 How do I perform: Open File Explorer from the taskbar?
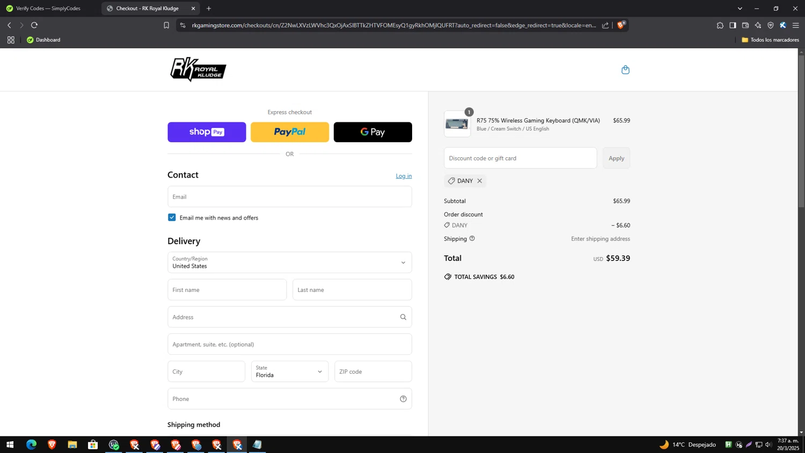click(x=72, y=444)
